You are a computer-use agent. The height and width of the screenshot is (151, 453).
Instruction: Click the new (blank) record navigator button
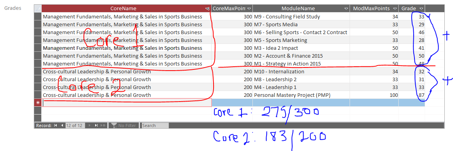click(x=103, y=126)
